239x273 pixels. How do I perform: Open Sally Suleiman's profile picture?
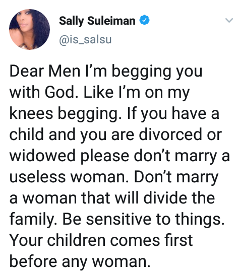29,29
